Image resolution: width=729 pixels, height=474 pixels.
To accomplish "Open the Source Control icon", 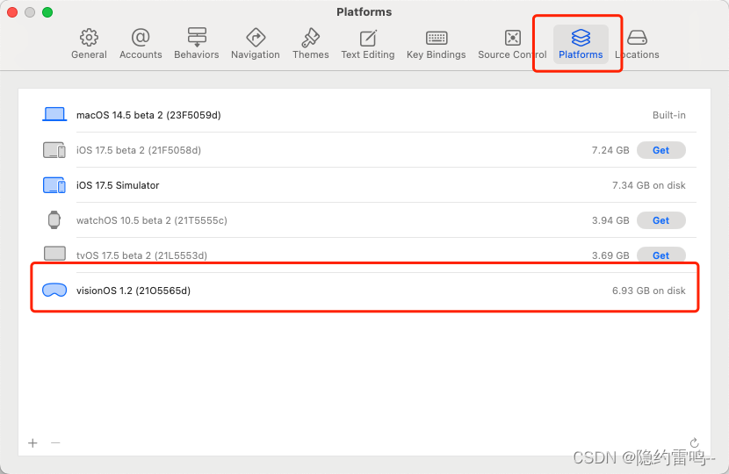I will (x=512, y=38).
